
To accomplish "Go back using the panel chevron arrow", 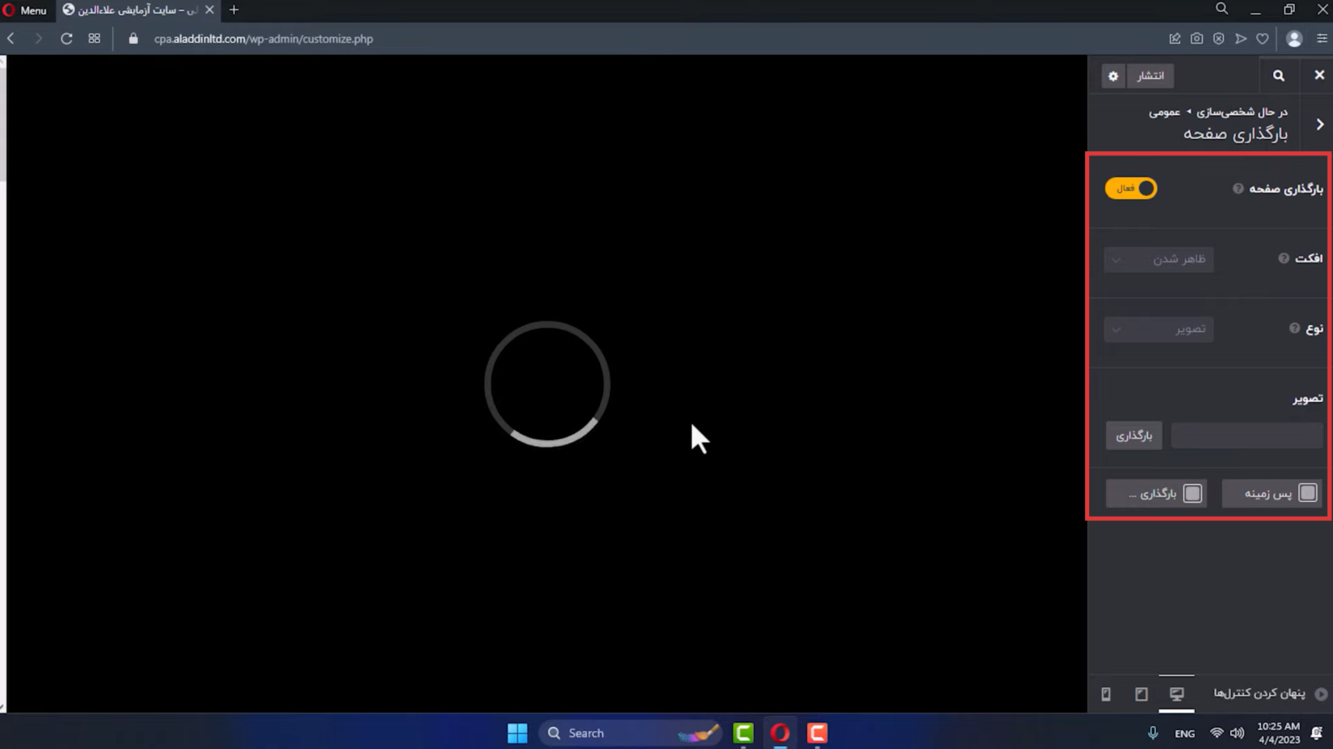I will 1320,124.
